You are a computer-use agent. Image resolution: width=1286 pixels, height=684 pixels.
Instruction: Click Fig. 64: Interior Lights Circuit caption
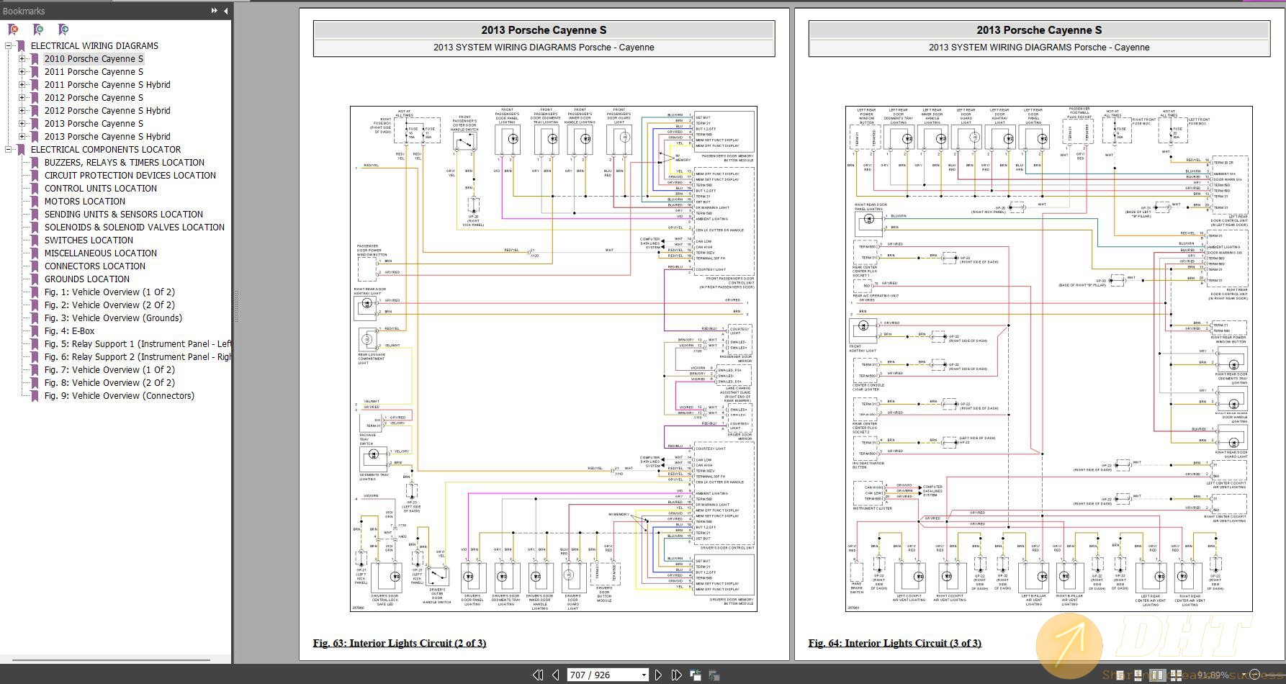[895, 643]
